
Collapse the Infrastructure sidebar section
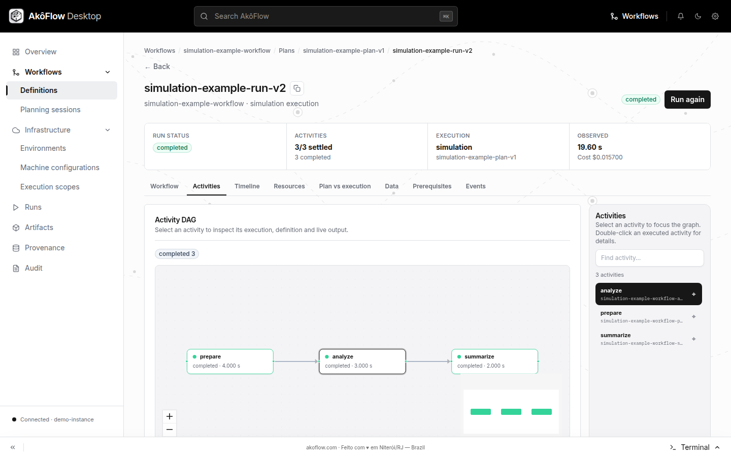pyautogui.click(x=108, y=130)
